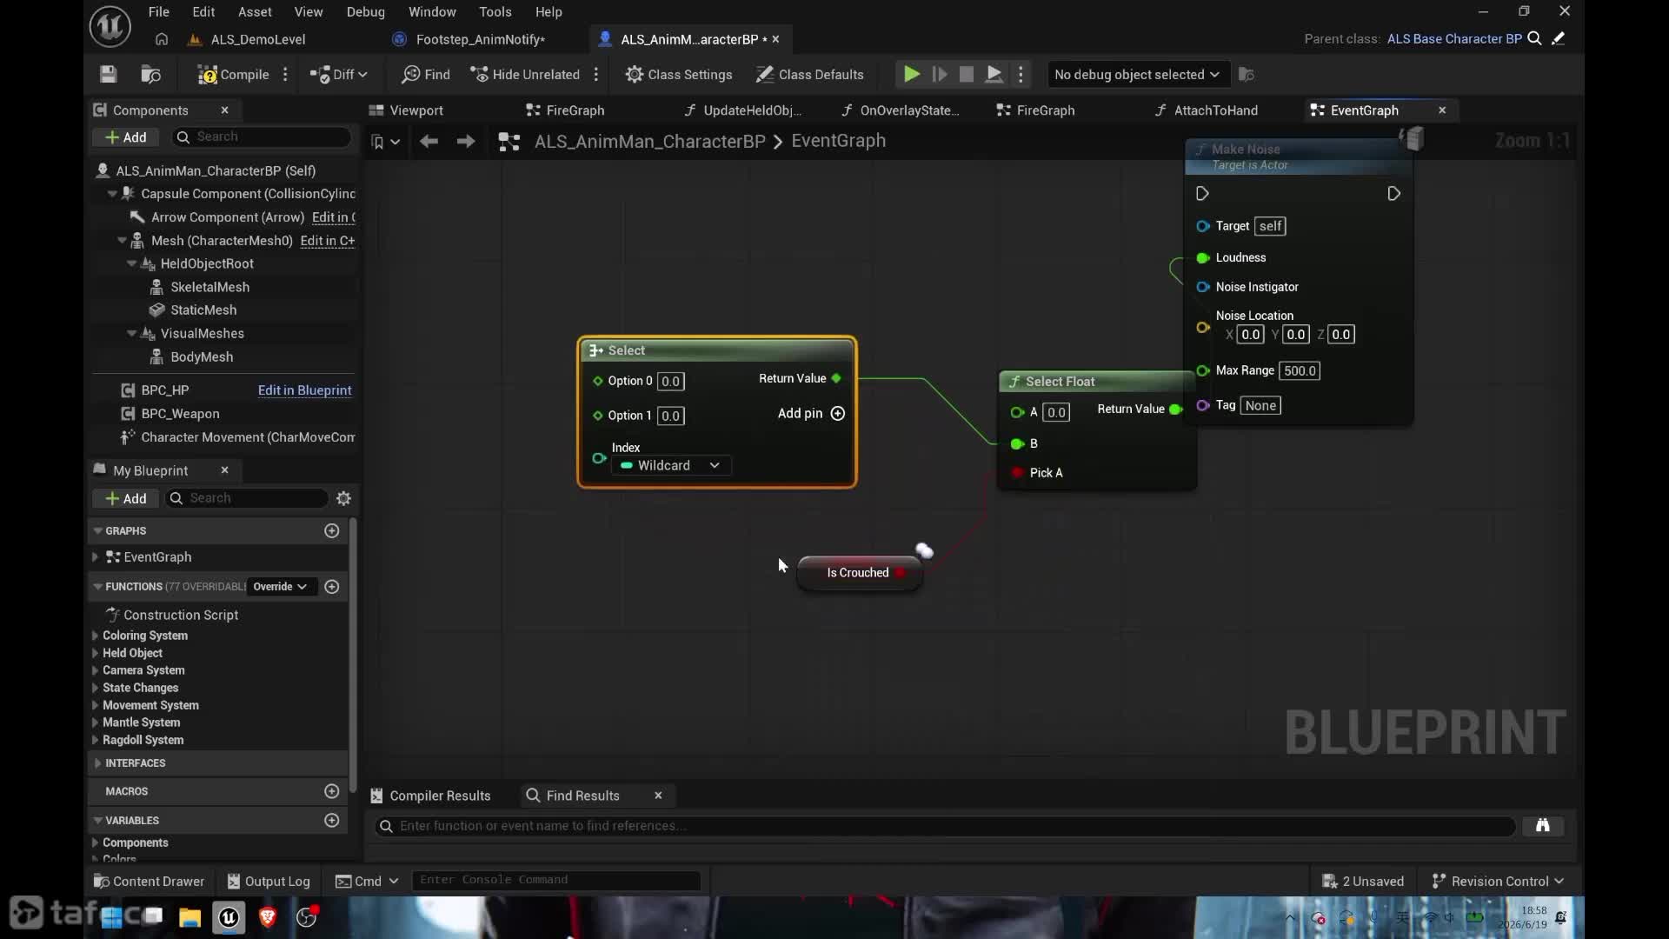Close the EventGraph tab
The image size is (1669, 939).
[1442, 110]
